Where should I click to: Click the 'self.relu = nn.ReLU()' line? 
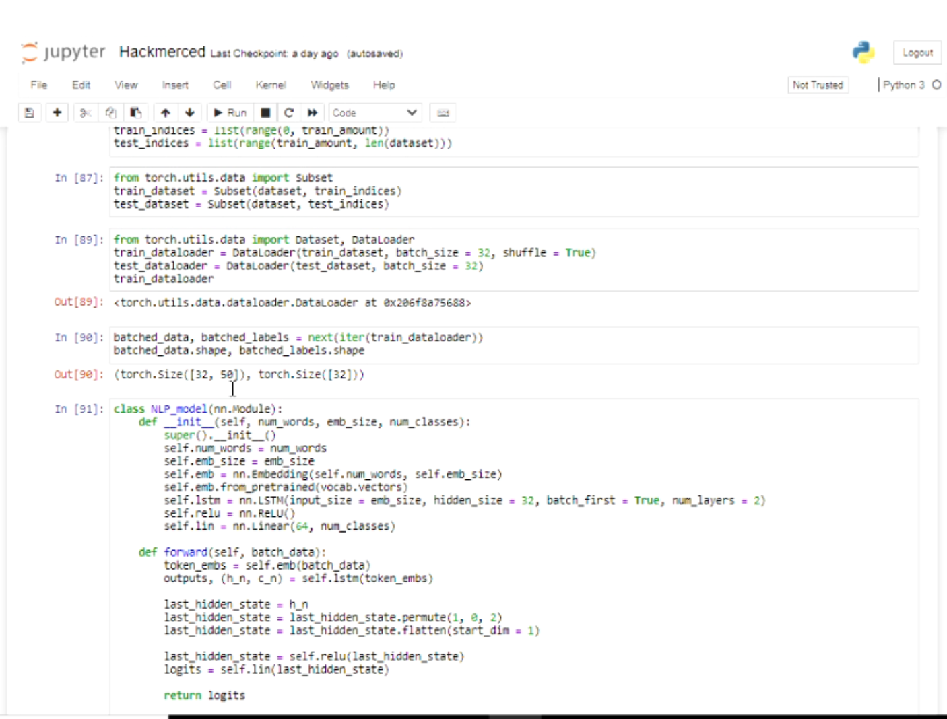pos(229,513)
